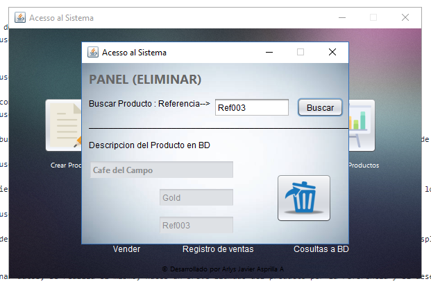Click the Cafe del Campo description field
The image size is (431, 288).
[162, 170]
